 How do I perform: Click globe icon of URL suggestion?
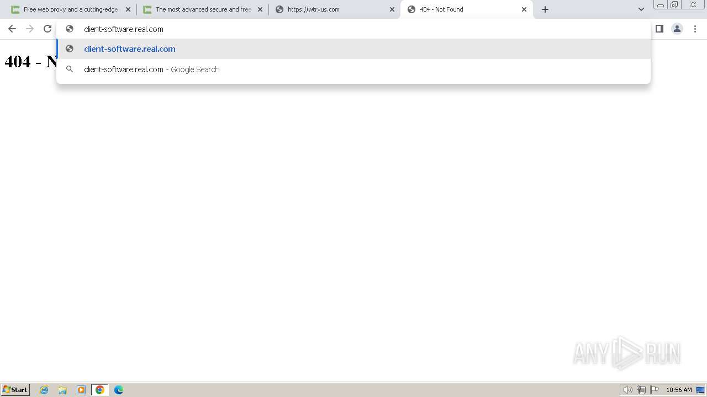tap(70, 49)
